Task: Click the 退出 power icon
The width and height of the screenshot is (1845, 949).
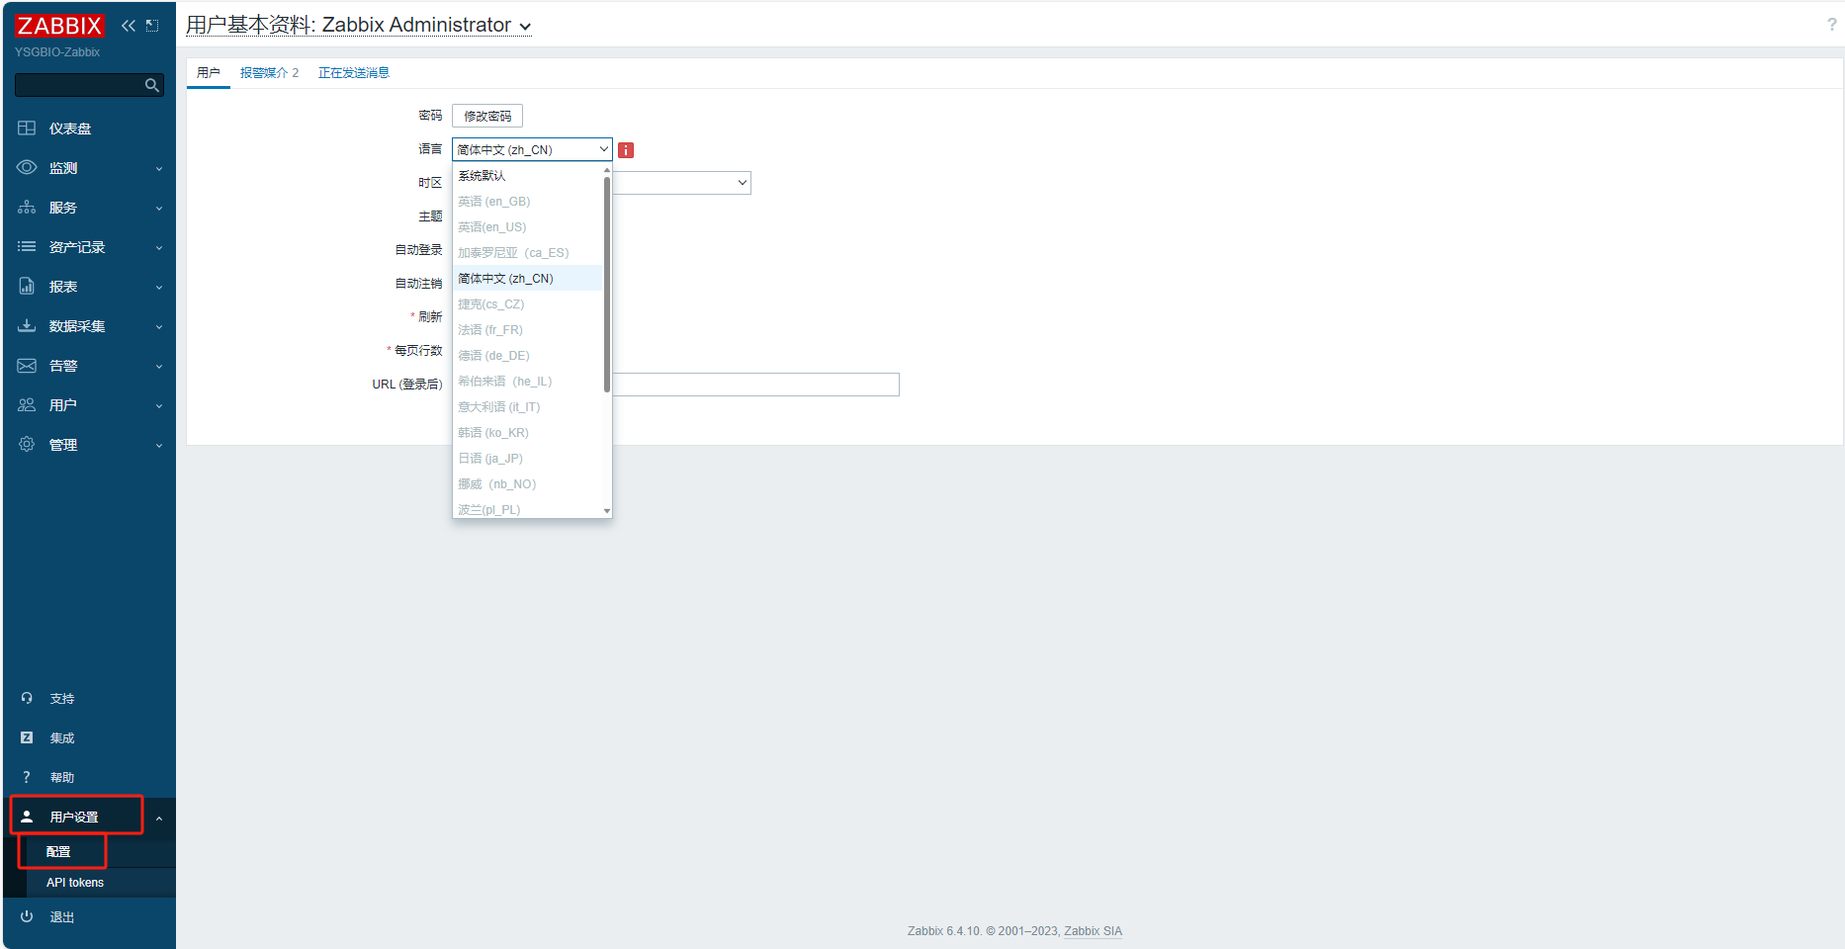Action: [x=27, y=916]
